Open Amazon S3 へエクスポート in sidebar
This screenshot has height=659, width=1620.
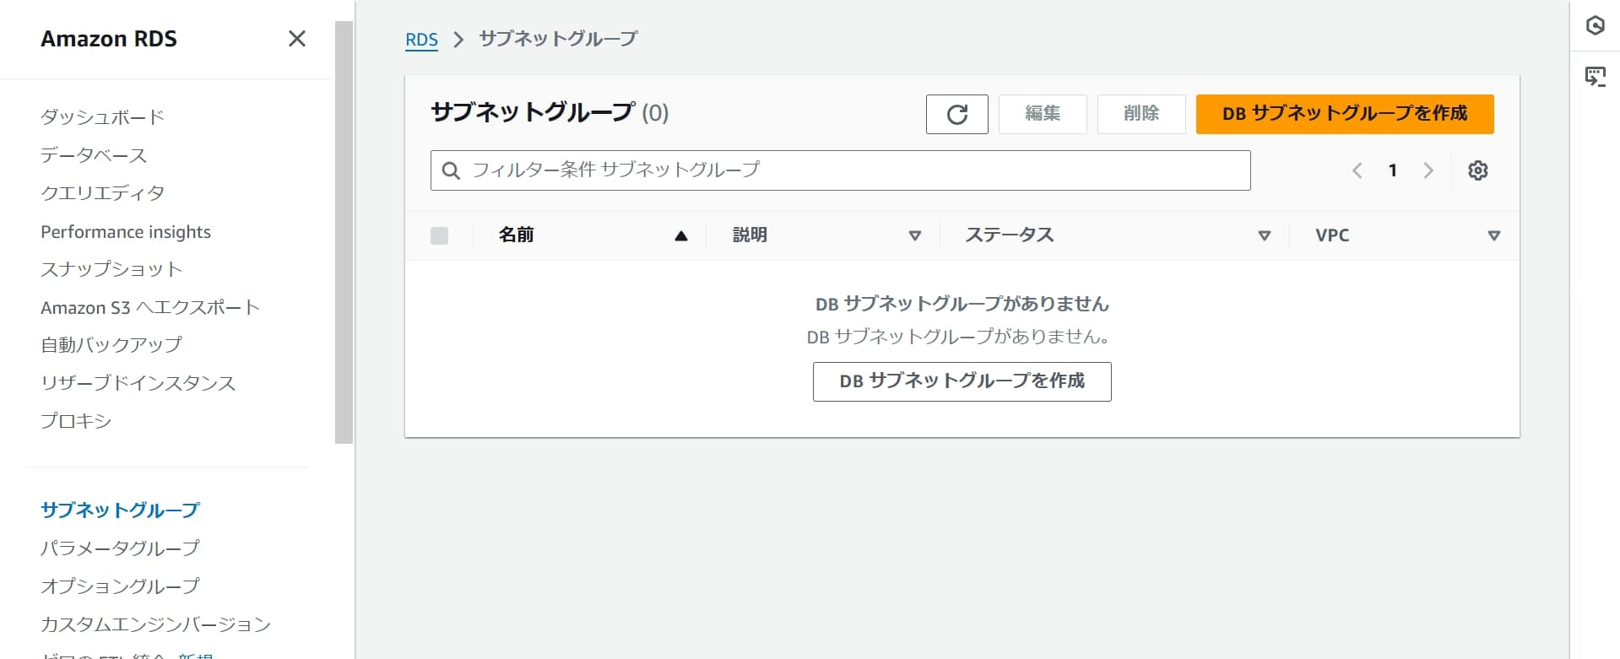pos(150,308)
